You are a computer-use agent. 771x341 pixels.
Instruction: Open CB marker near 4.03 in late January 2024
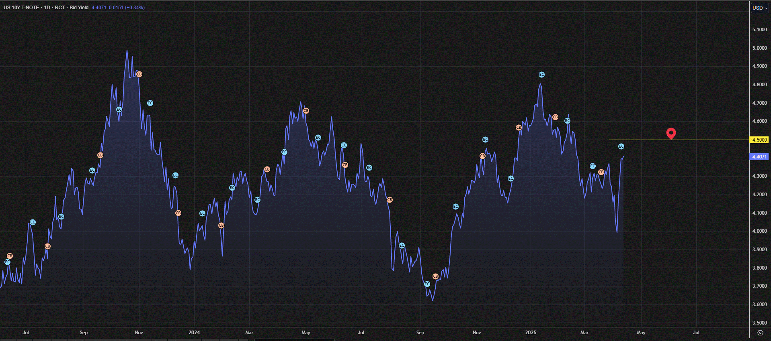pyautogui.click(x=221, y=225)
